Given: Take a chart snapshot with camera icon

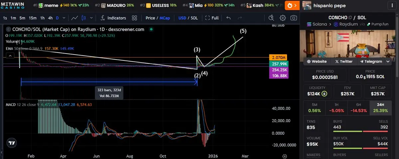Looking at the screenshot, I should tap(294, 18).
